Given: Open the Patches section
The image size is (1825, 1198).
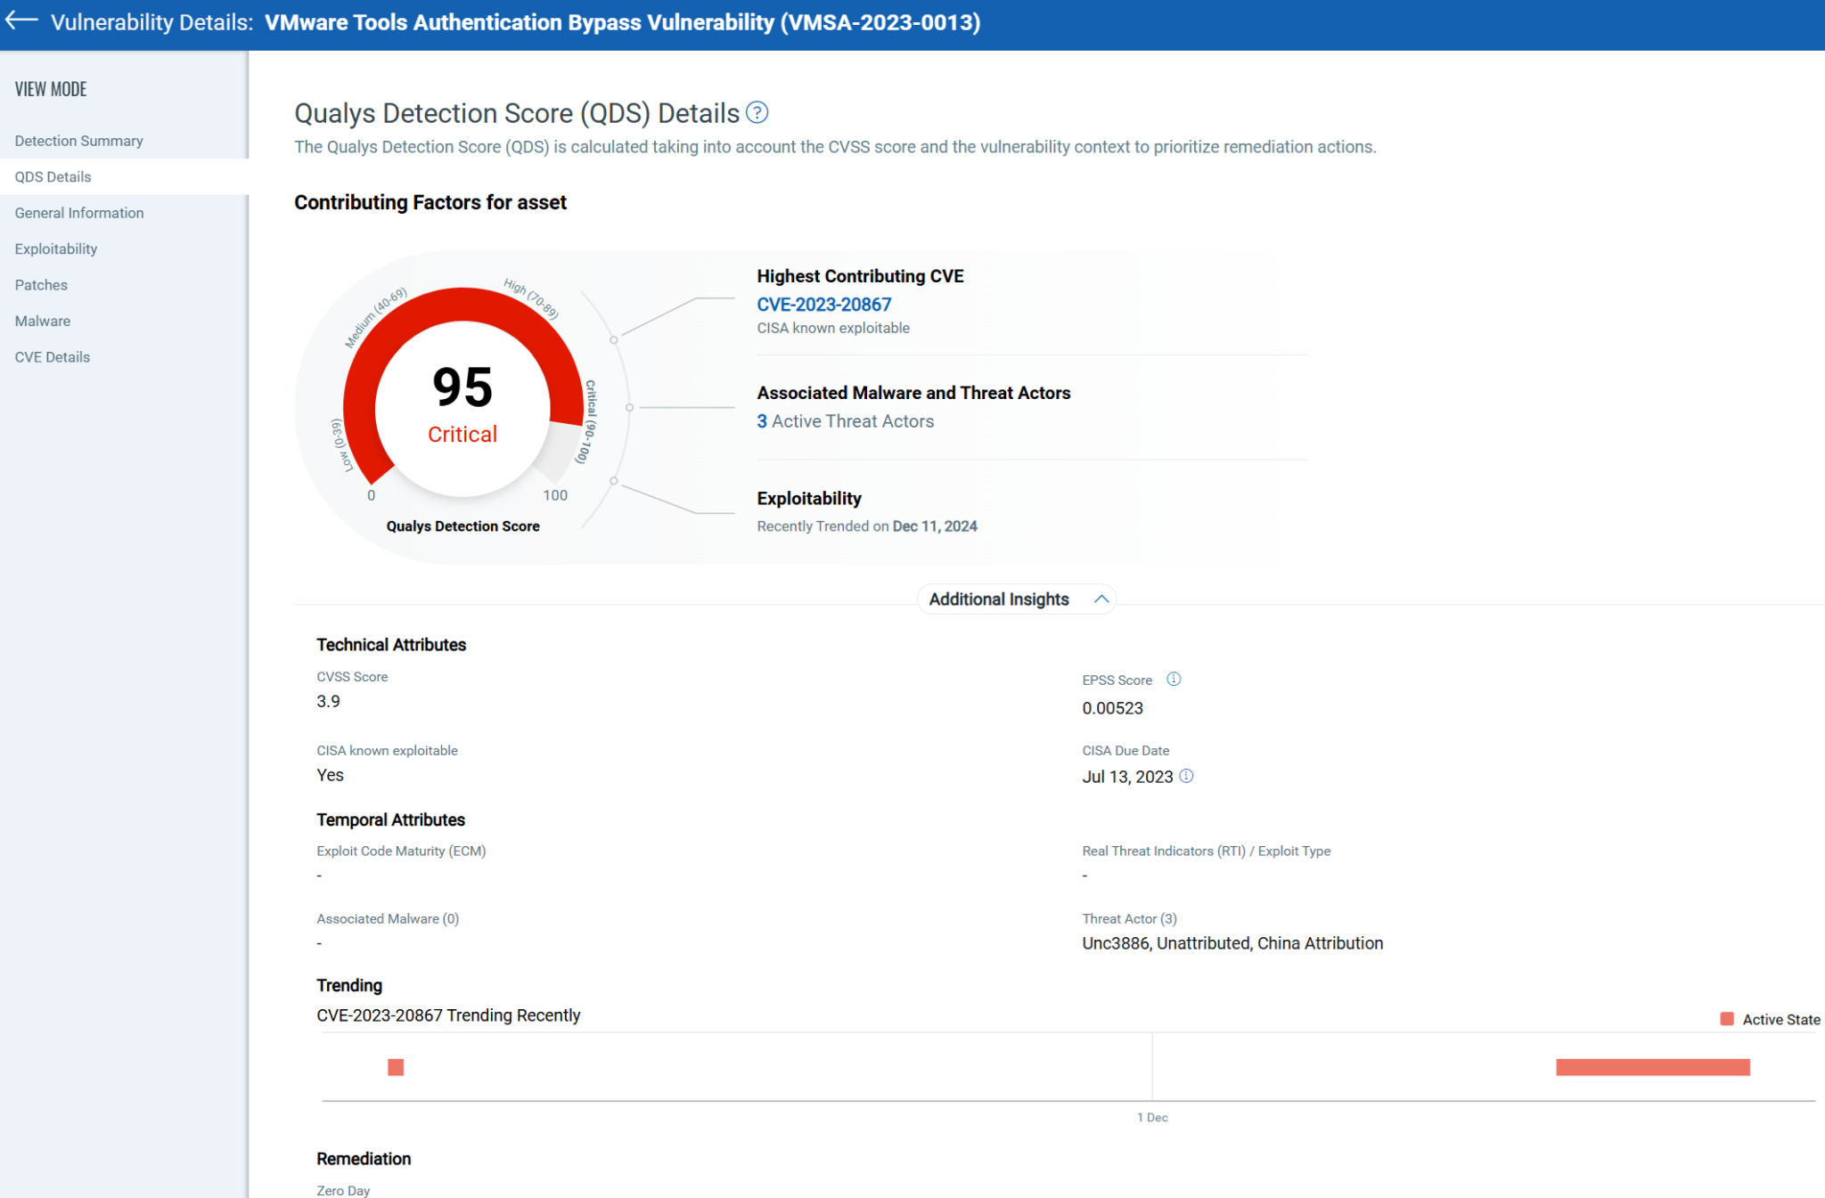Looking at the screenshot, I should point(40,284).
